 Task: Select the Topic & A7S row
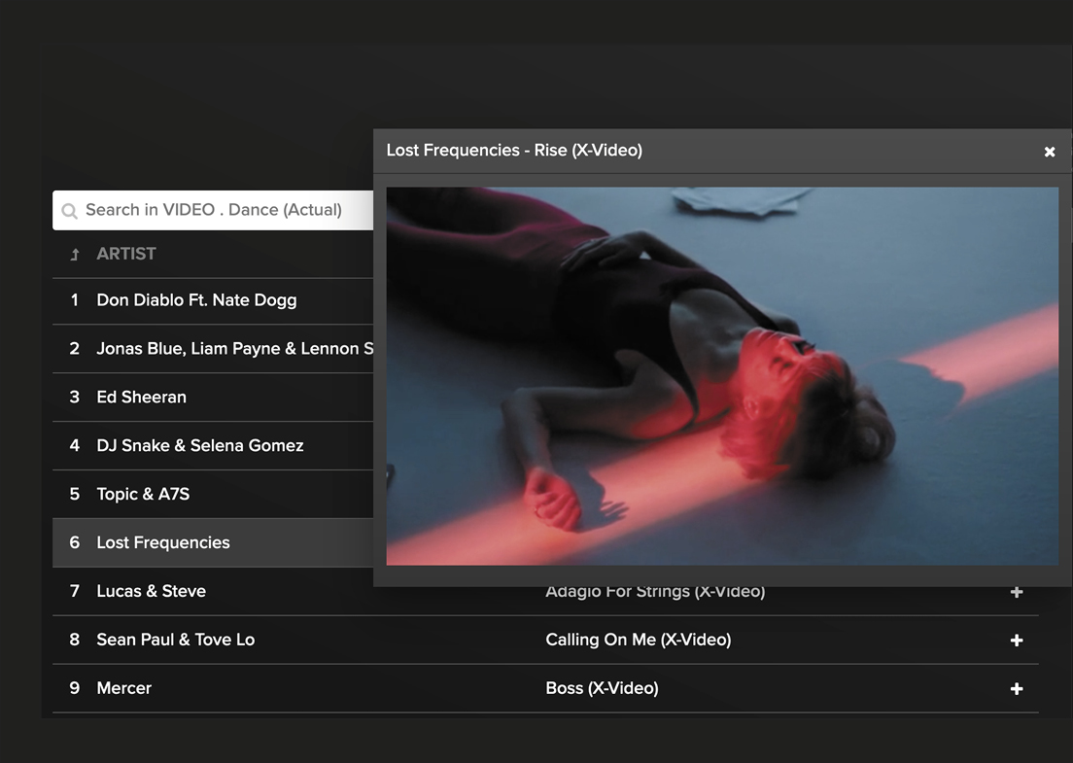pyautogui.click(x=213, y=494)
